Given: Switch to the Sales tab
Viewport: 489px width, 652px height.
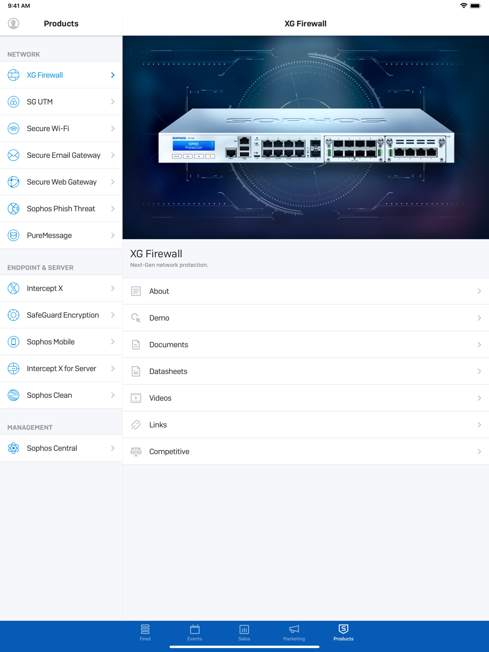Looking at the screenshot, I should 244,632.
